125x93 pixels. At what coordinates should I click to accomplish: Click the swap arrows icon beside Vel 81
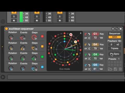[86, 69]
